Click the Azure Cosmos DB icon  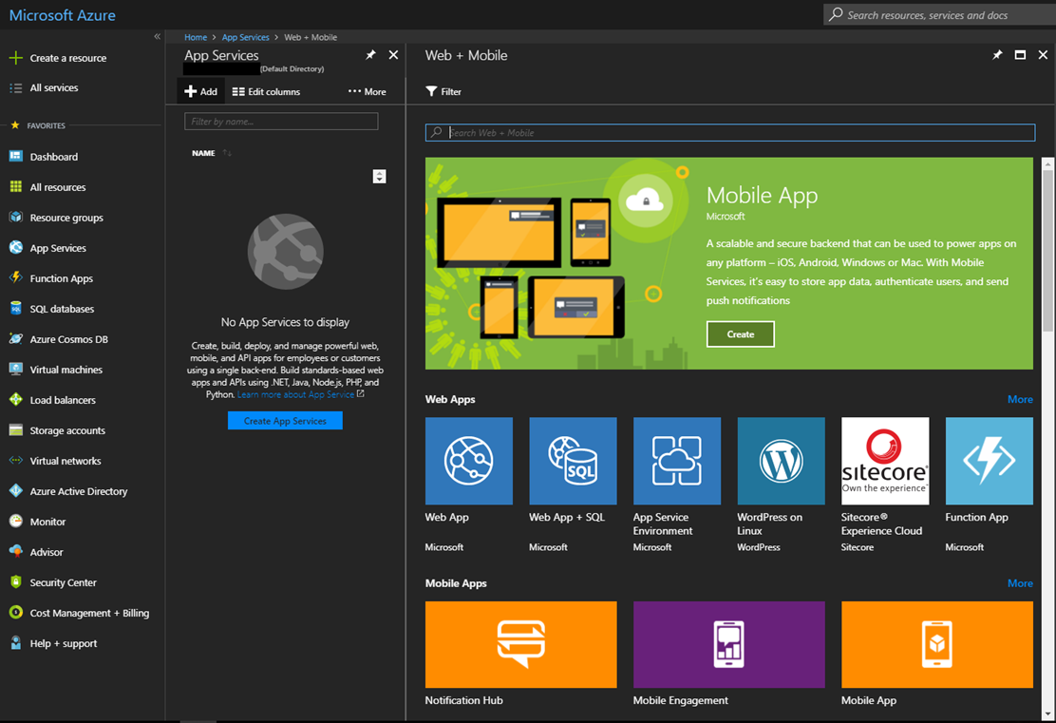coord(15,339)
